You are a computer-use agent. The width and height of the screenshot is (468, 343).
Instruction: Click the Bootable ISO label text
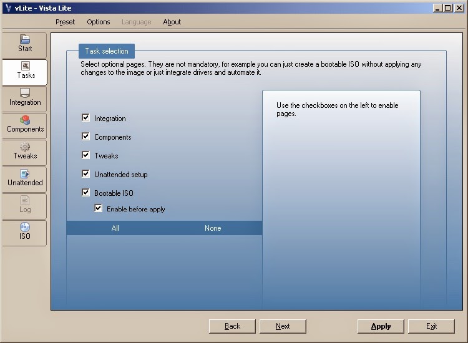pos(114,193)
